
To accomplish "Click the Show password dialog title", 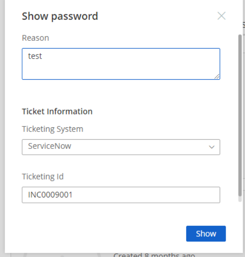I will [x=60, y=16].
